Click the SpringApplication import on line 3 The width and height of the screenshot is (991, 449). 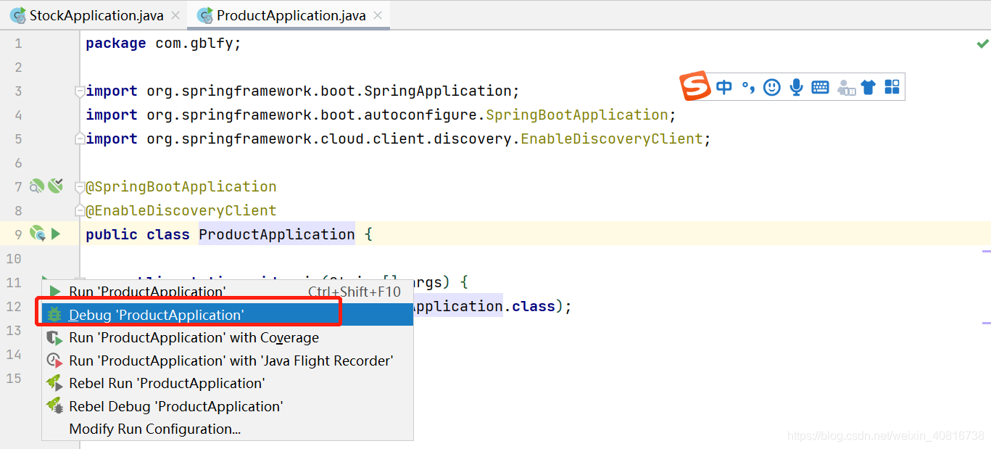[302, 91]
